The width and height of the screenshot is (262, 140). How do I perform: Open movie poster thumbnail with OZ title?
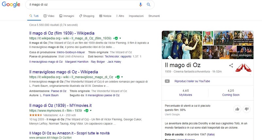pyautogui.click(x=208, y=38)
